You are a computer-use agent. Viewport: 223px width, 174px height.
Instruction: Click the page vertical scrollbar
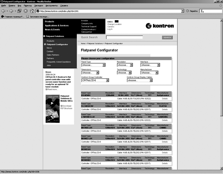point(222,69)
